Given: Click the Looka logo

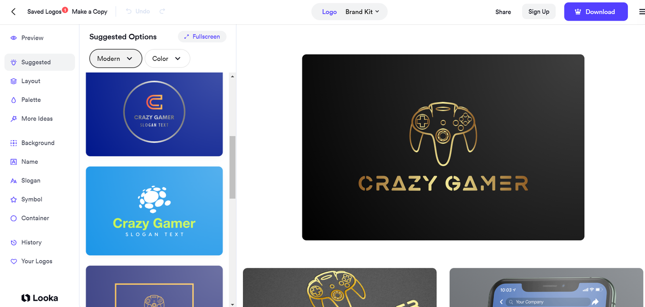Looking at the screenshot, I should point(39,298).
